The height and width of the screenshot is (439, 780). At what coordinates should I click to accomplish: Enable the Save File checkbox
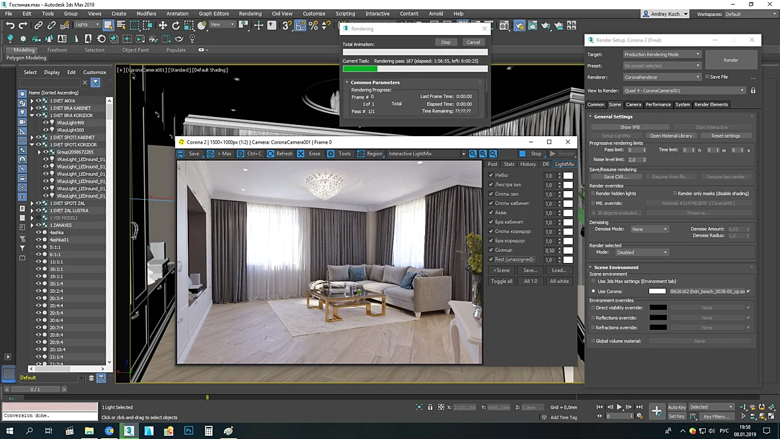pos(707,77)
